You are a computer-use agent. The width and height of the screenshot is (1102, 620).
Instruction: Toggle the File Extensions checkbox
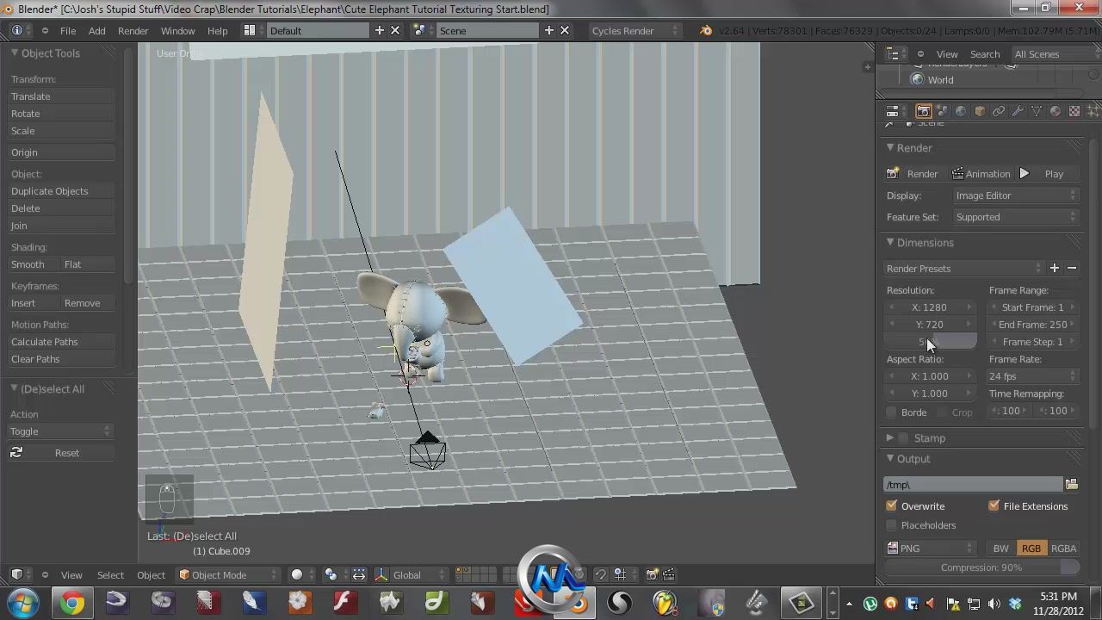(994, 505)
